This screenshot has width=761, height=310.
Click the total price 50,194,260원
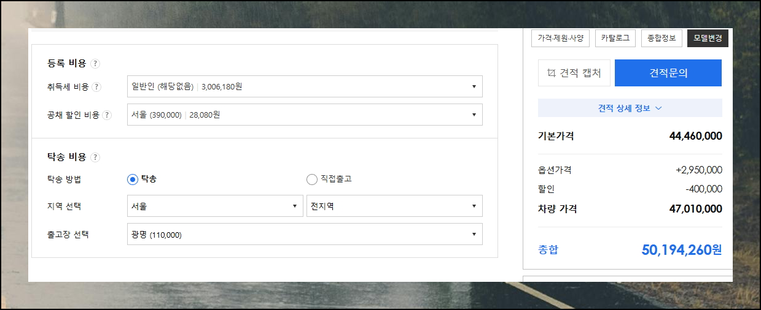pos(682,250)
